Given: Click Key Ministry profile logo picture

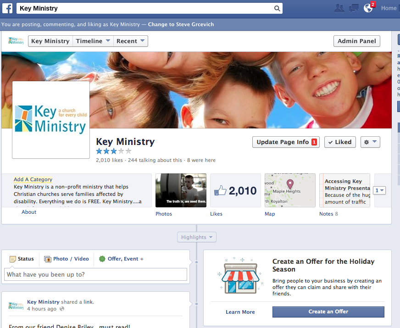Looking at the screenshot, I should pos(51,120).
